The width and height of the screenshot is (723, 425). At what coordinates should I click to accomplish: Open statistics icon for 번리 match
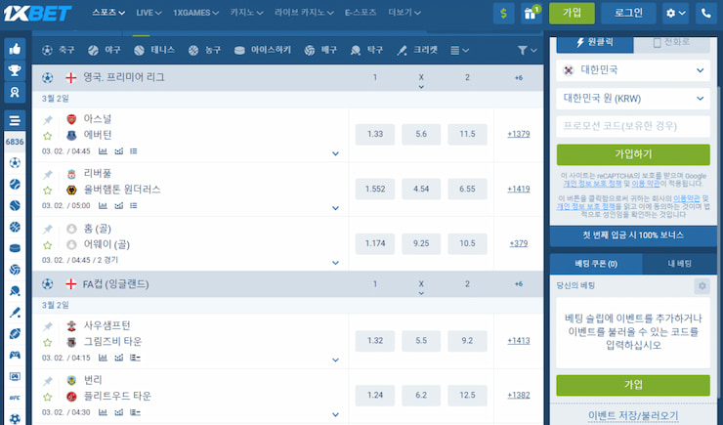[103, 412]
